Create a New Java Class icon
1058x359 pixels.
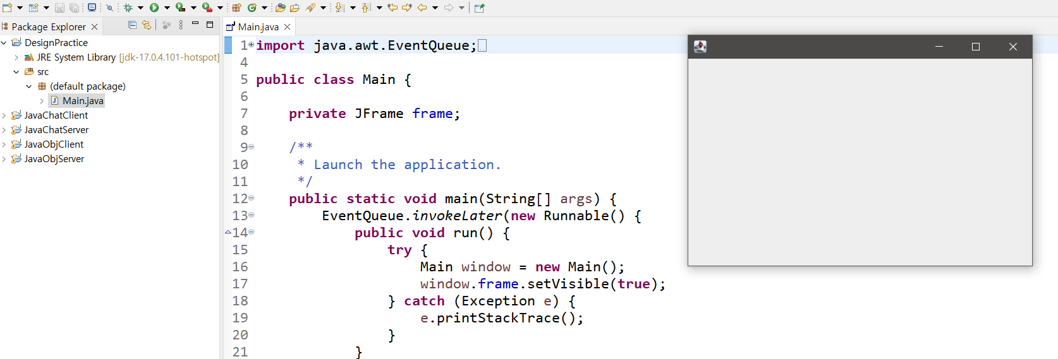pos(252,8)
